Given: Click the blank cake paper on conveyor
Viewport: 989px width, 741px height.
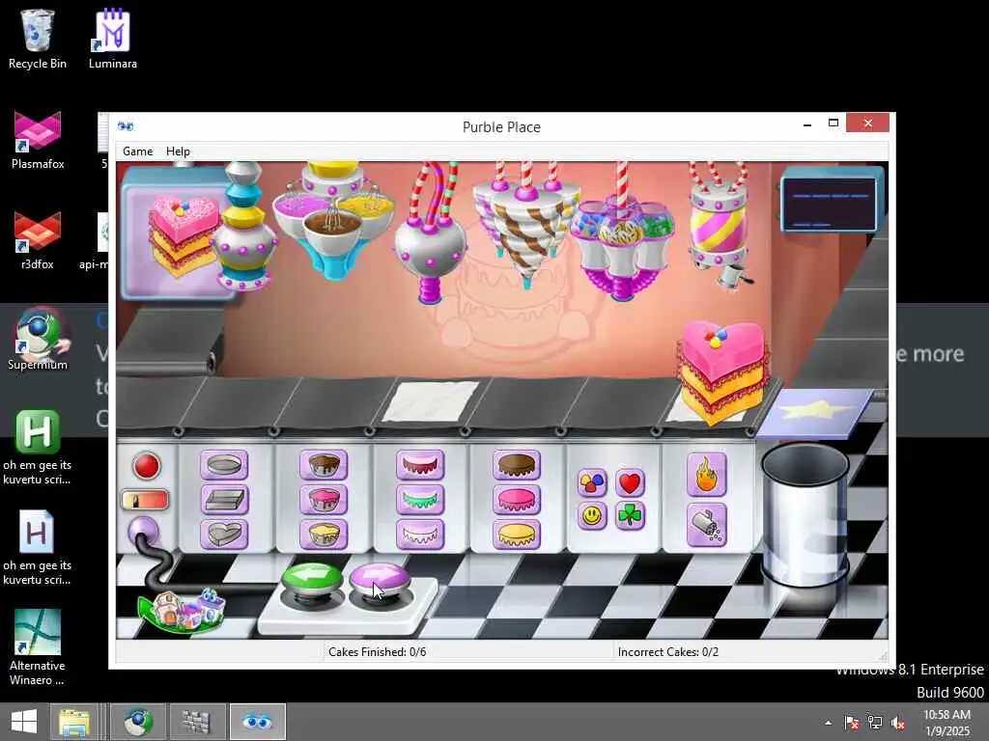Looking at the screenshot, I should (x=431, y=400).
